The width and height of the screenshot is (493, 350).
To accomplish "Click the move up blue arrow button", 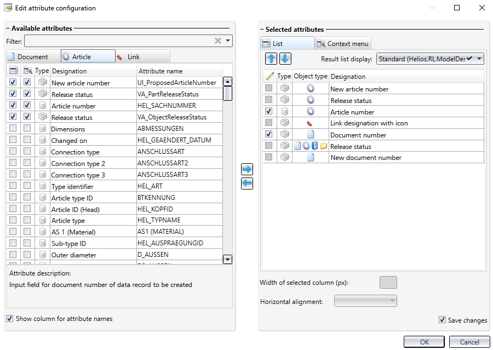I will coord(271,59).
